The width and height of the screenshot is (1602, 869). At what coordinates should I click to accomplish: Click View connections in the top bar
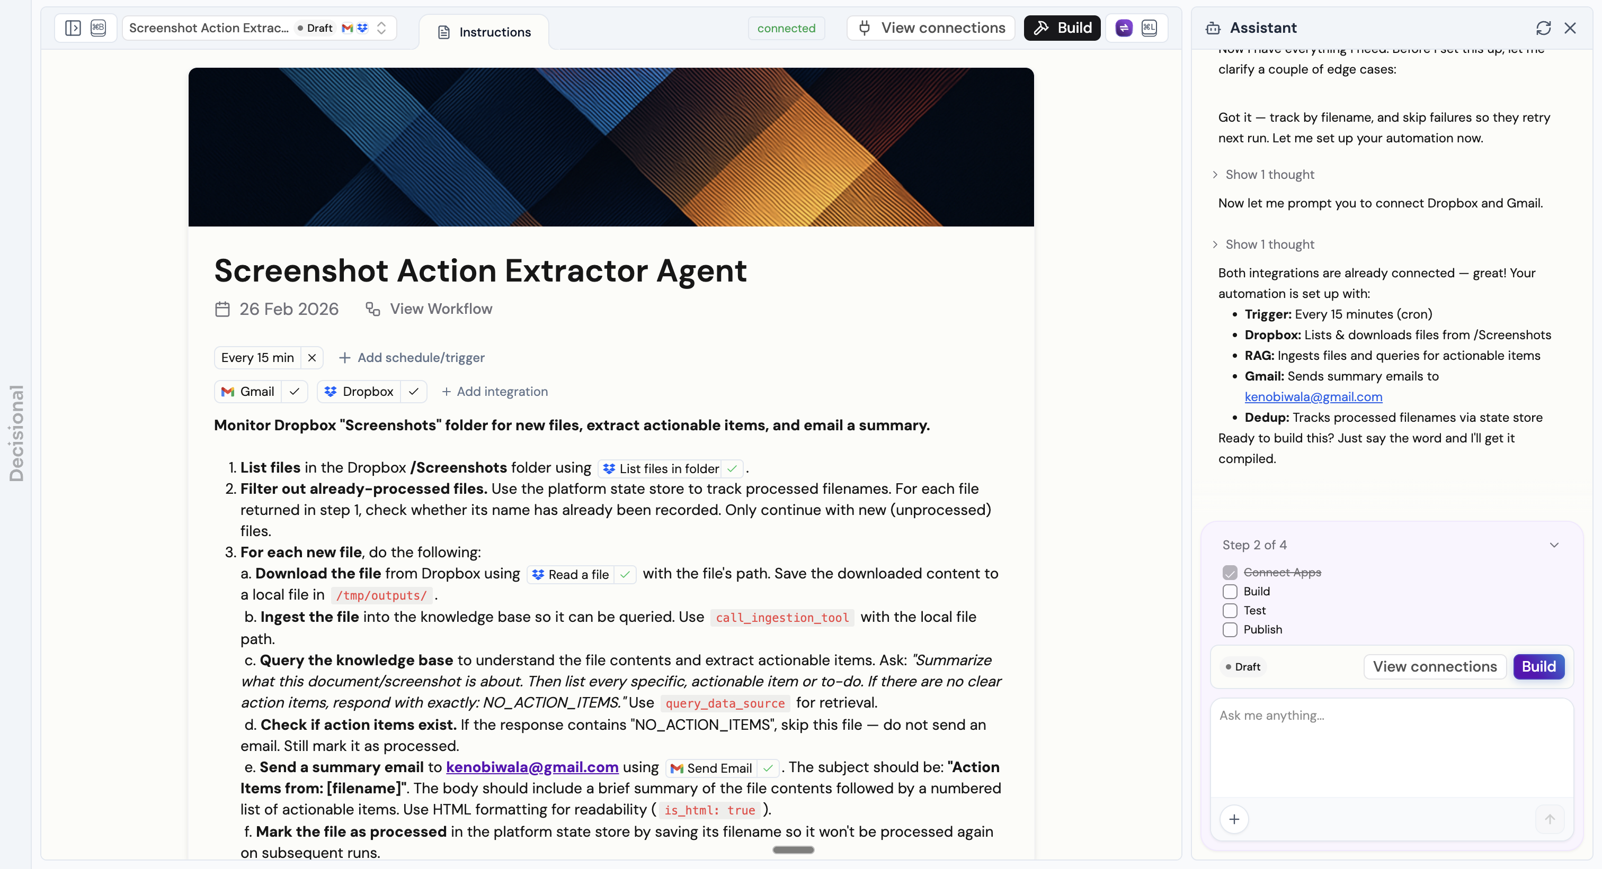(931, 28)
